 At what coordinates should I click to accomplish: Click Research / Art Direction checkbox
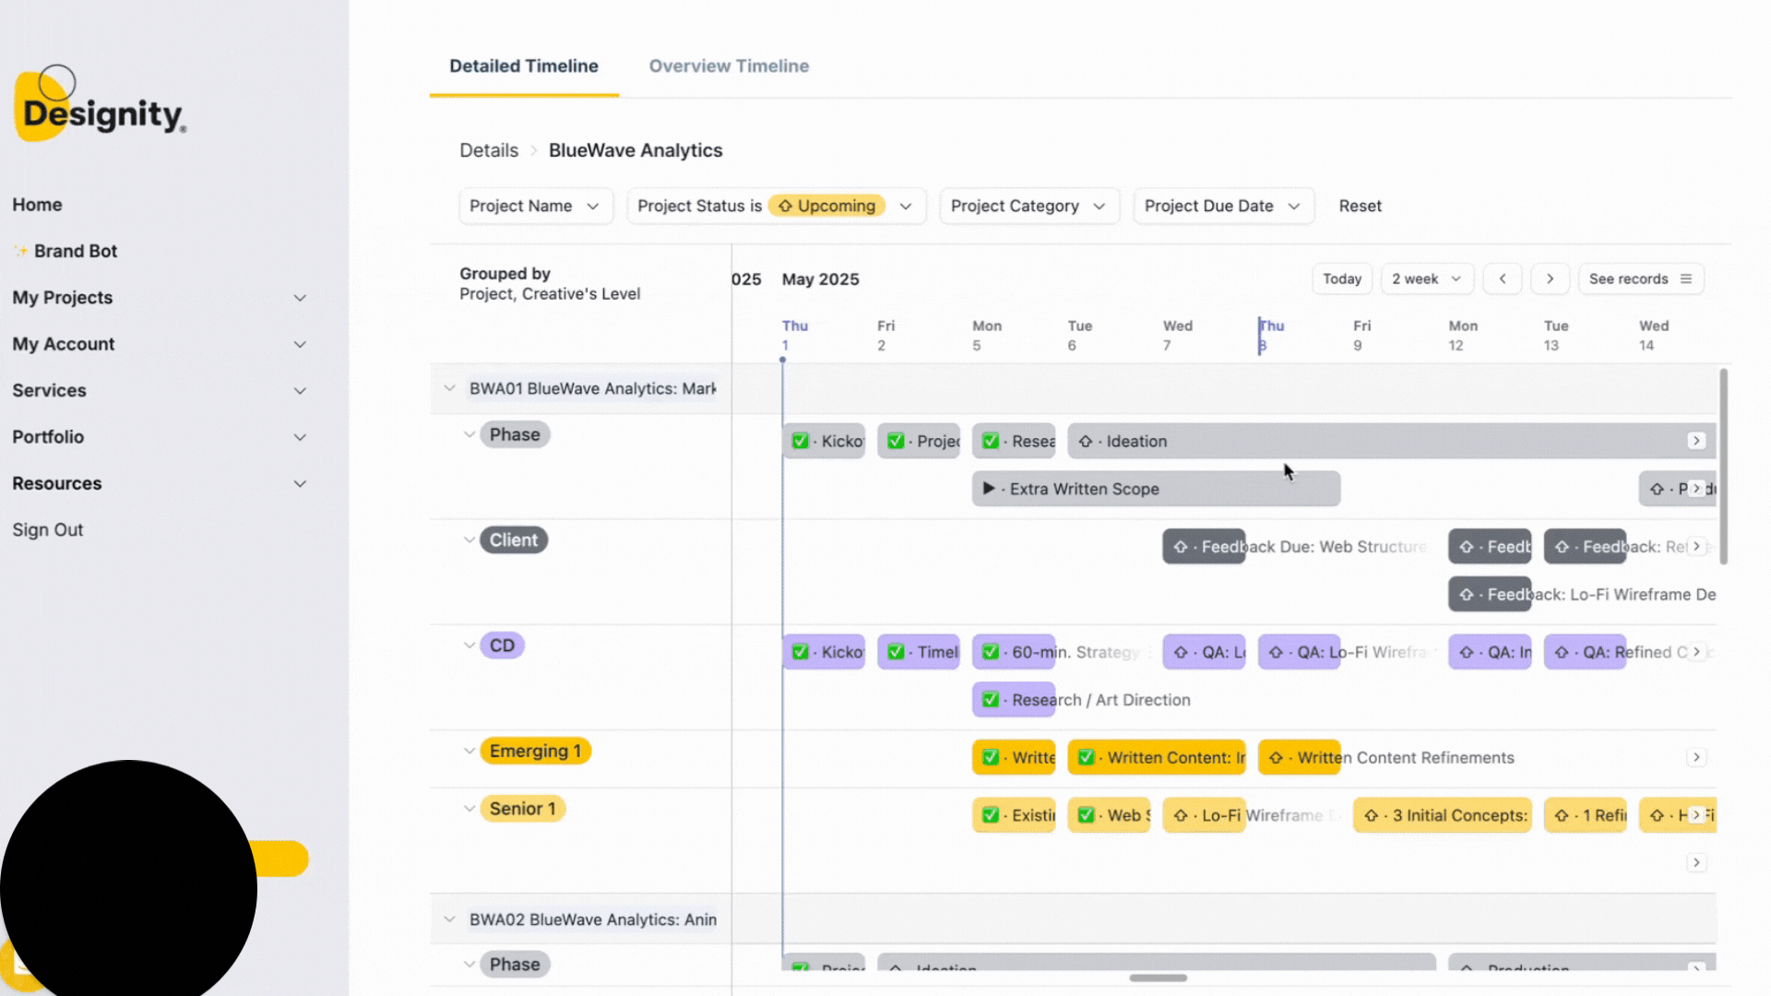(991, 700)
